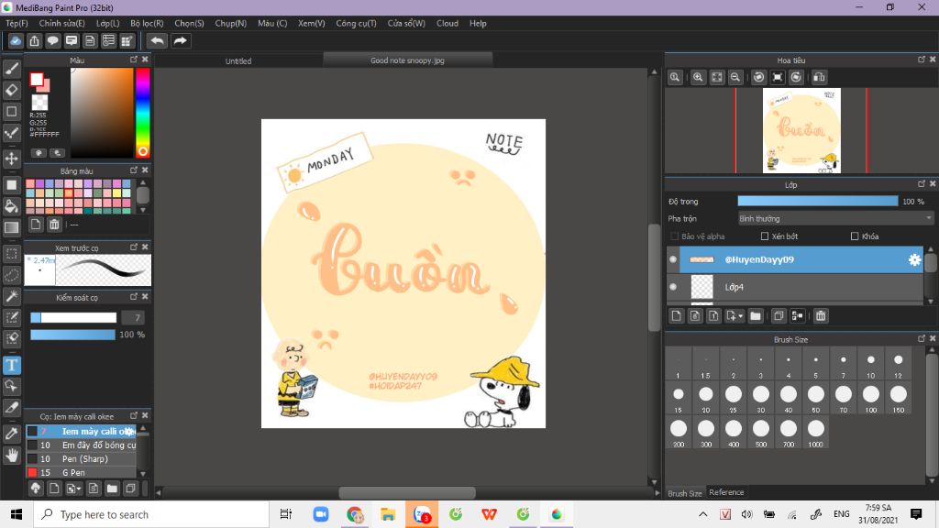
Task: Hide the Lớp4 layer
Action: [x=673, y=287]
